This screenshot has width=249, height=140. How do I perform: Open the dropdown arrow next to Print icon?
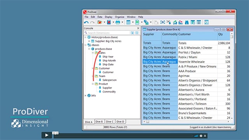[x=122, y=23]
